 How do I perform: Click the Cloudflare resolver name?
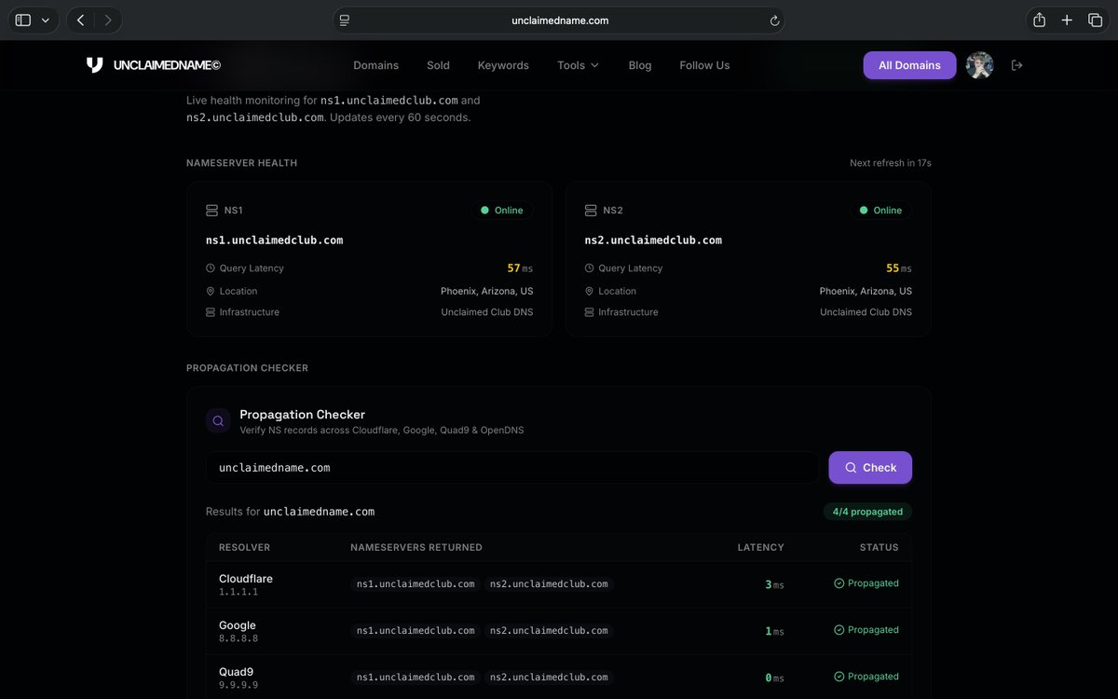pyautogui.click(x=246, y=579)
